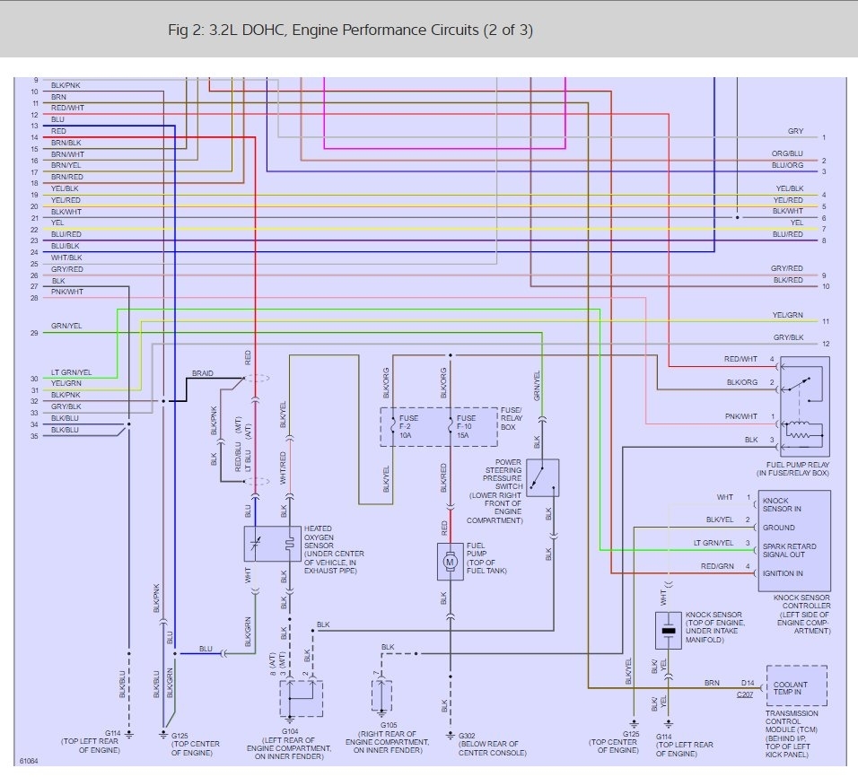Click the G105 dashed connector box
Viewport: 858px width, 777px height.
(x=381, y=695)
